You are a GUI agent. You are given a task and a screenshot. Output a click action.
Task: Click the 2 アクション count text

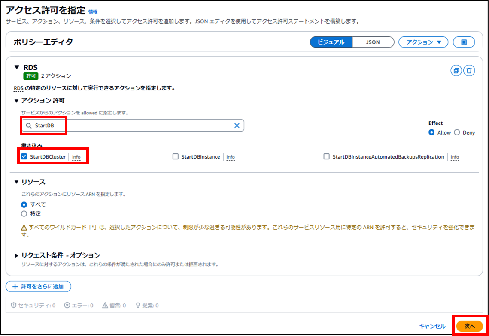point(56,76)
